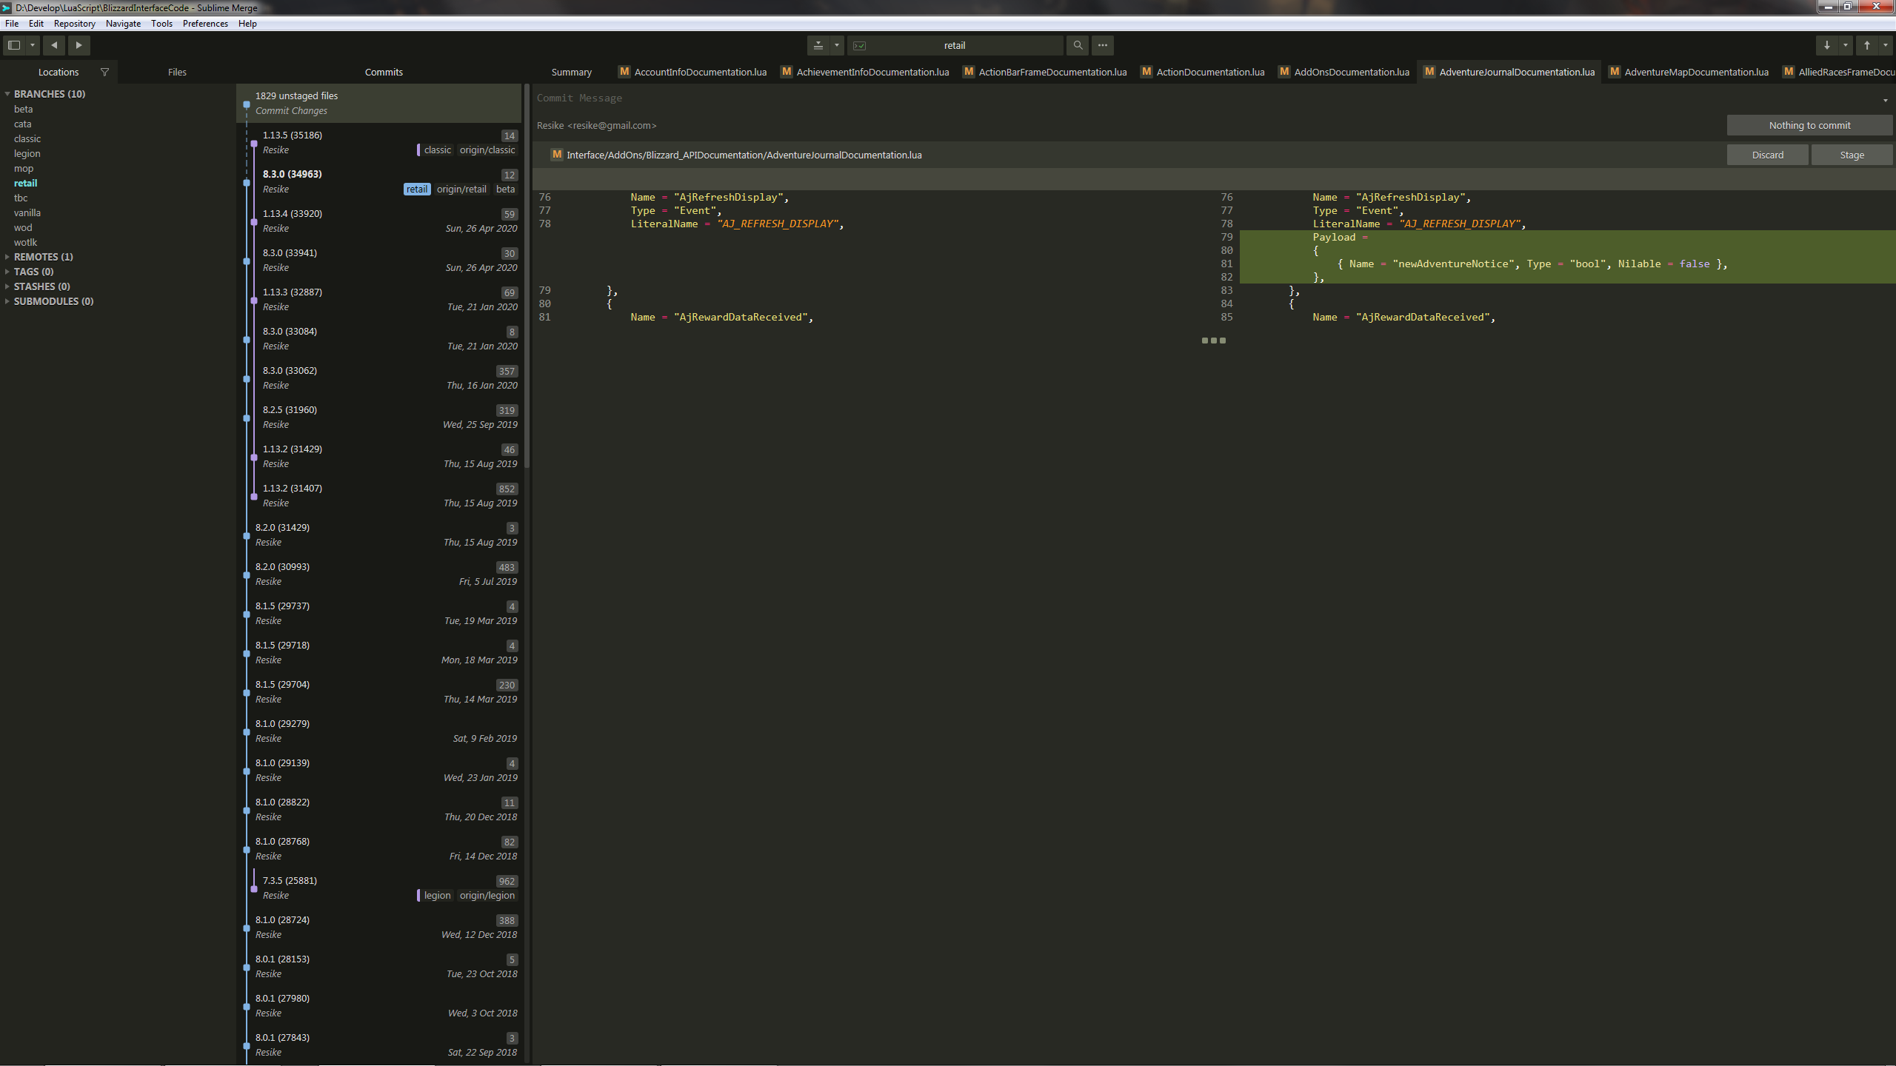This screenshot has width=1896, height=1066.
Task: Click the navigate back arrow
Action: coord(54,45)
